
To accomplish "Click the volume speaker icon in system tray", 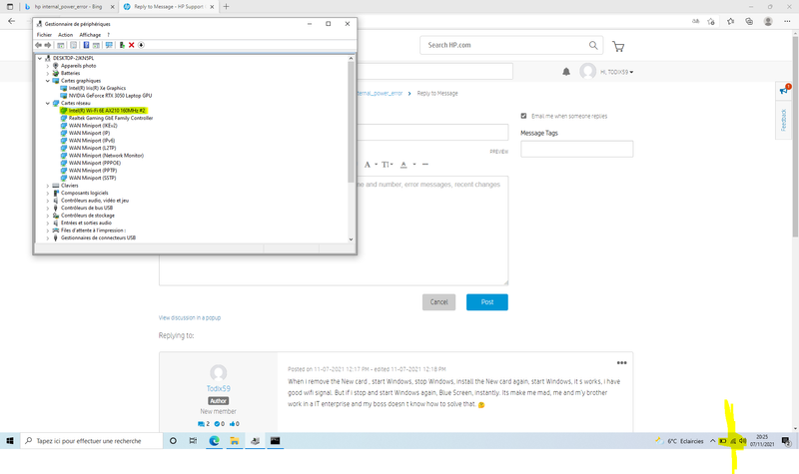I will point(742,441).
